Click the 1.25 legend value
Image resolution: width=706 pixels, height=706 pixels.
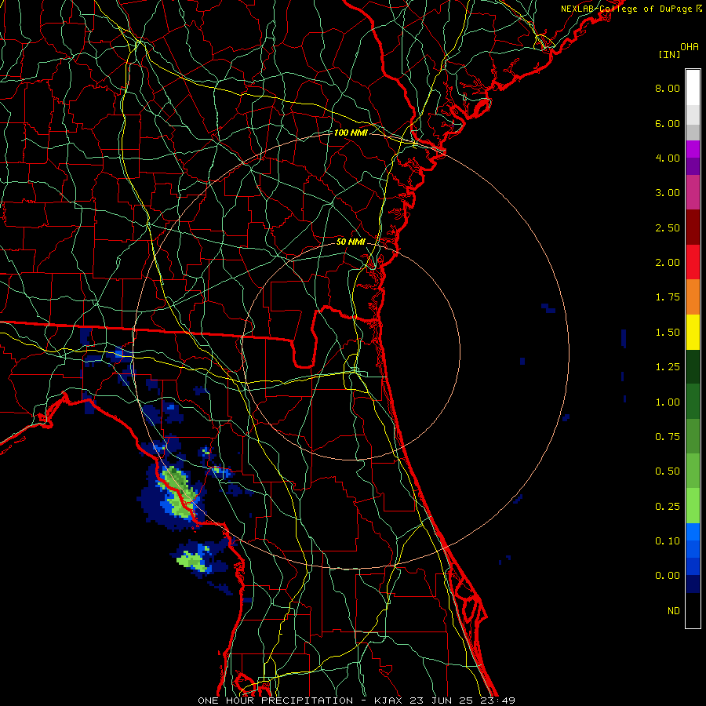click(668, 367)
